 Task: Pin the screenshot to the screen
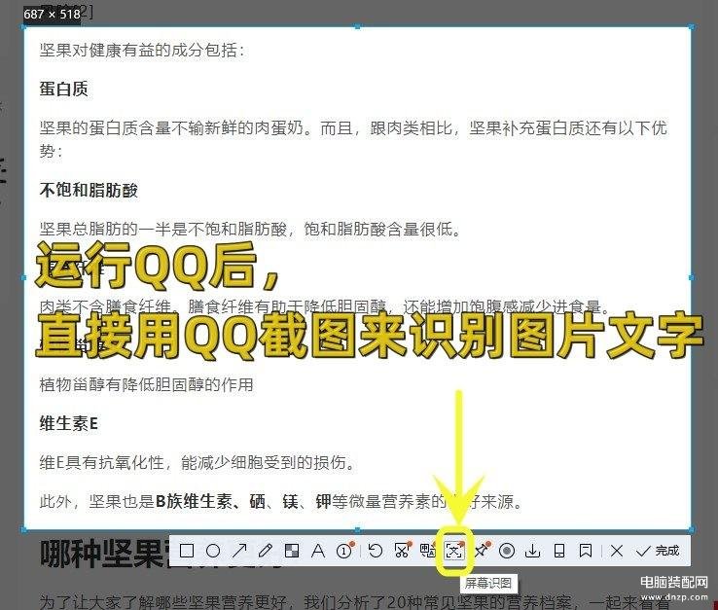(482, 550)
